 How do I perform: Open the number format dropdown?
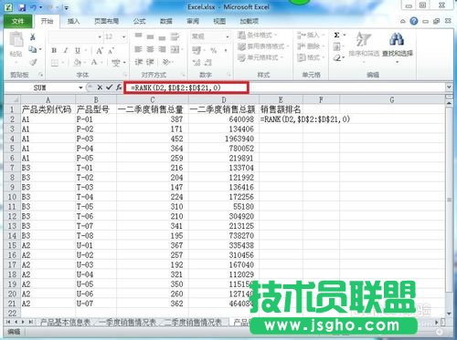(x=228, y=36)
